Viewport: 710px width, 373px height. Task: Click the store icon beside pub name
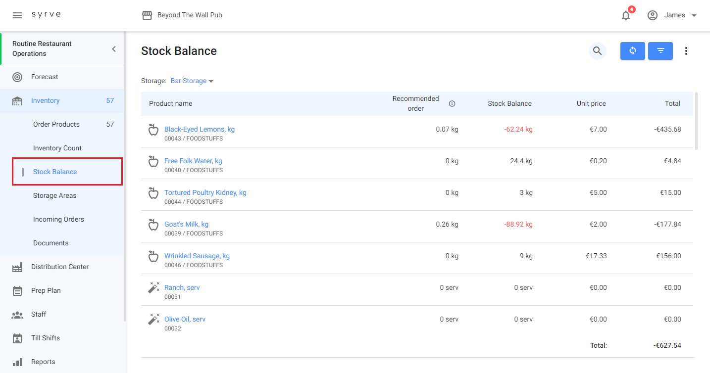(x=147, y=15)
